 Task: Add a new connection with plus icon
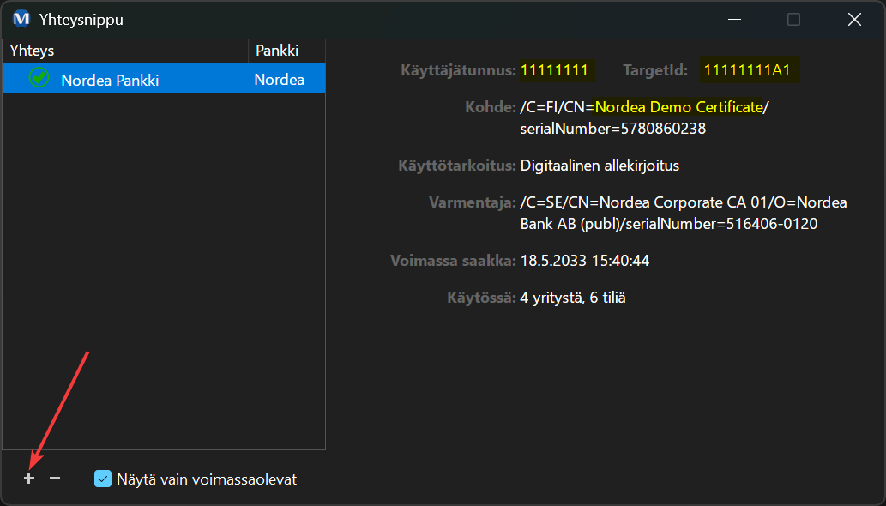[29, 479]
